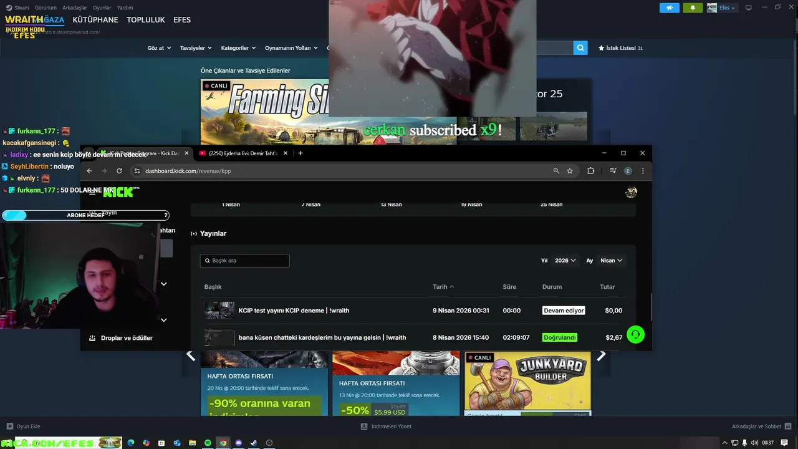798x449 pixels.
Task: Open Droplar ve ödüller in Kick sidebar
Action: (x=121, y=338)
